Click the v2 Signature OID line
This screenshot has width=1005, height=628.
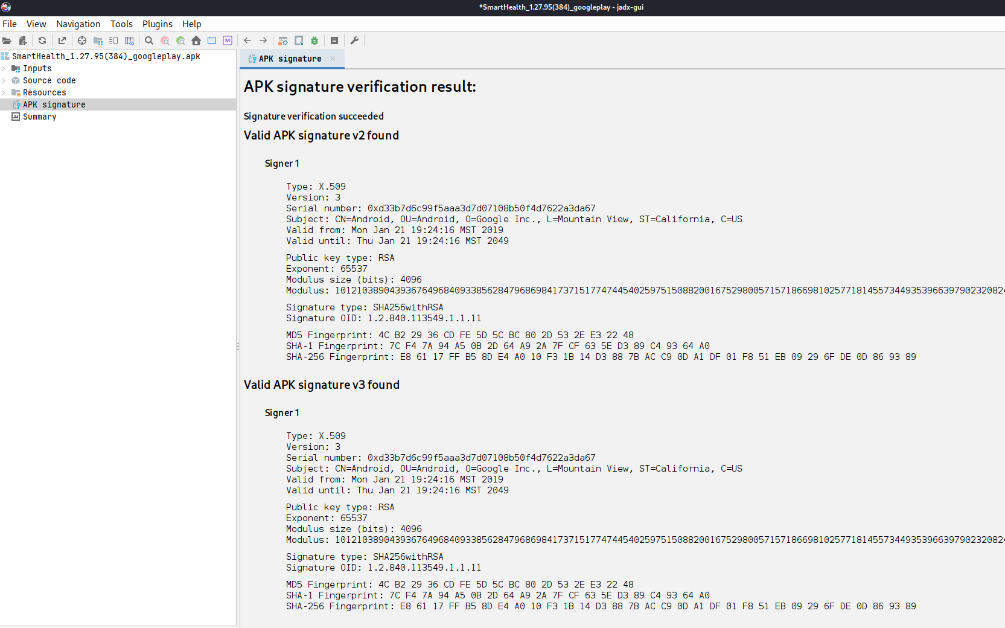[384, 318]
